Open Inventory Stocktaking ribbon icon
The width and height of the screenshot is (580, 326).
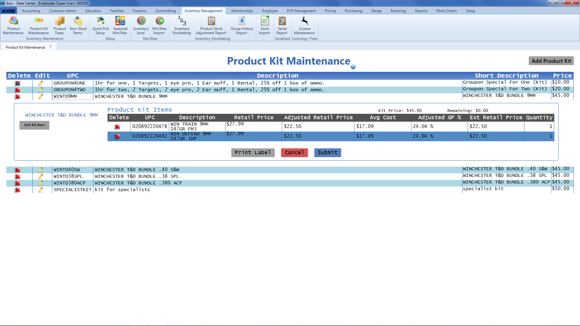point(182,25)
